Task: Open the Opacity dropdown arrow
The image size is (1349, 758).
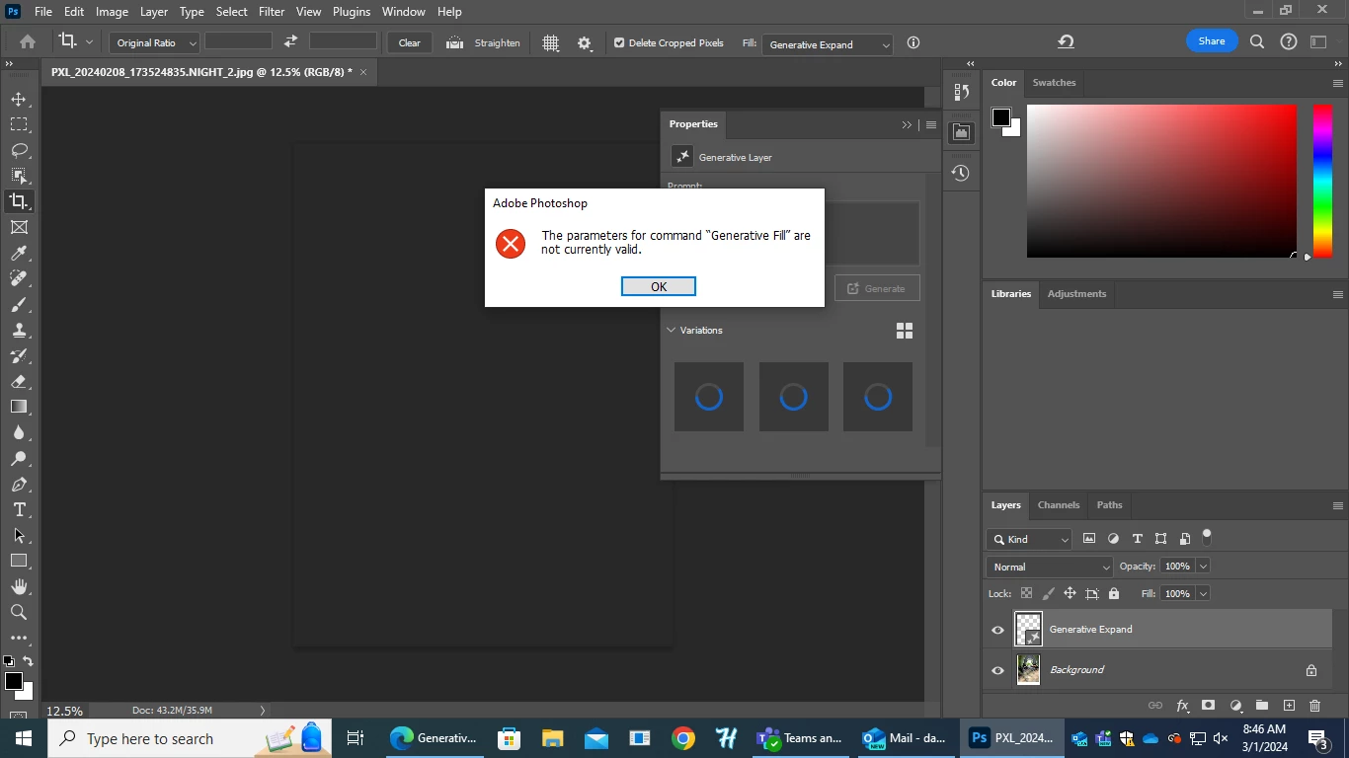Action: click(1203, 567)
